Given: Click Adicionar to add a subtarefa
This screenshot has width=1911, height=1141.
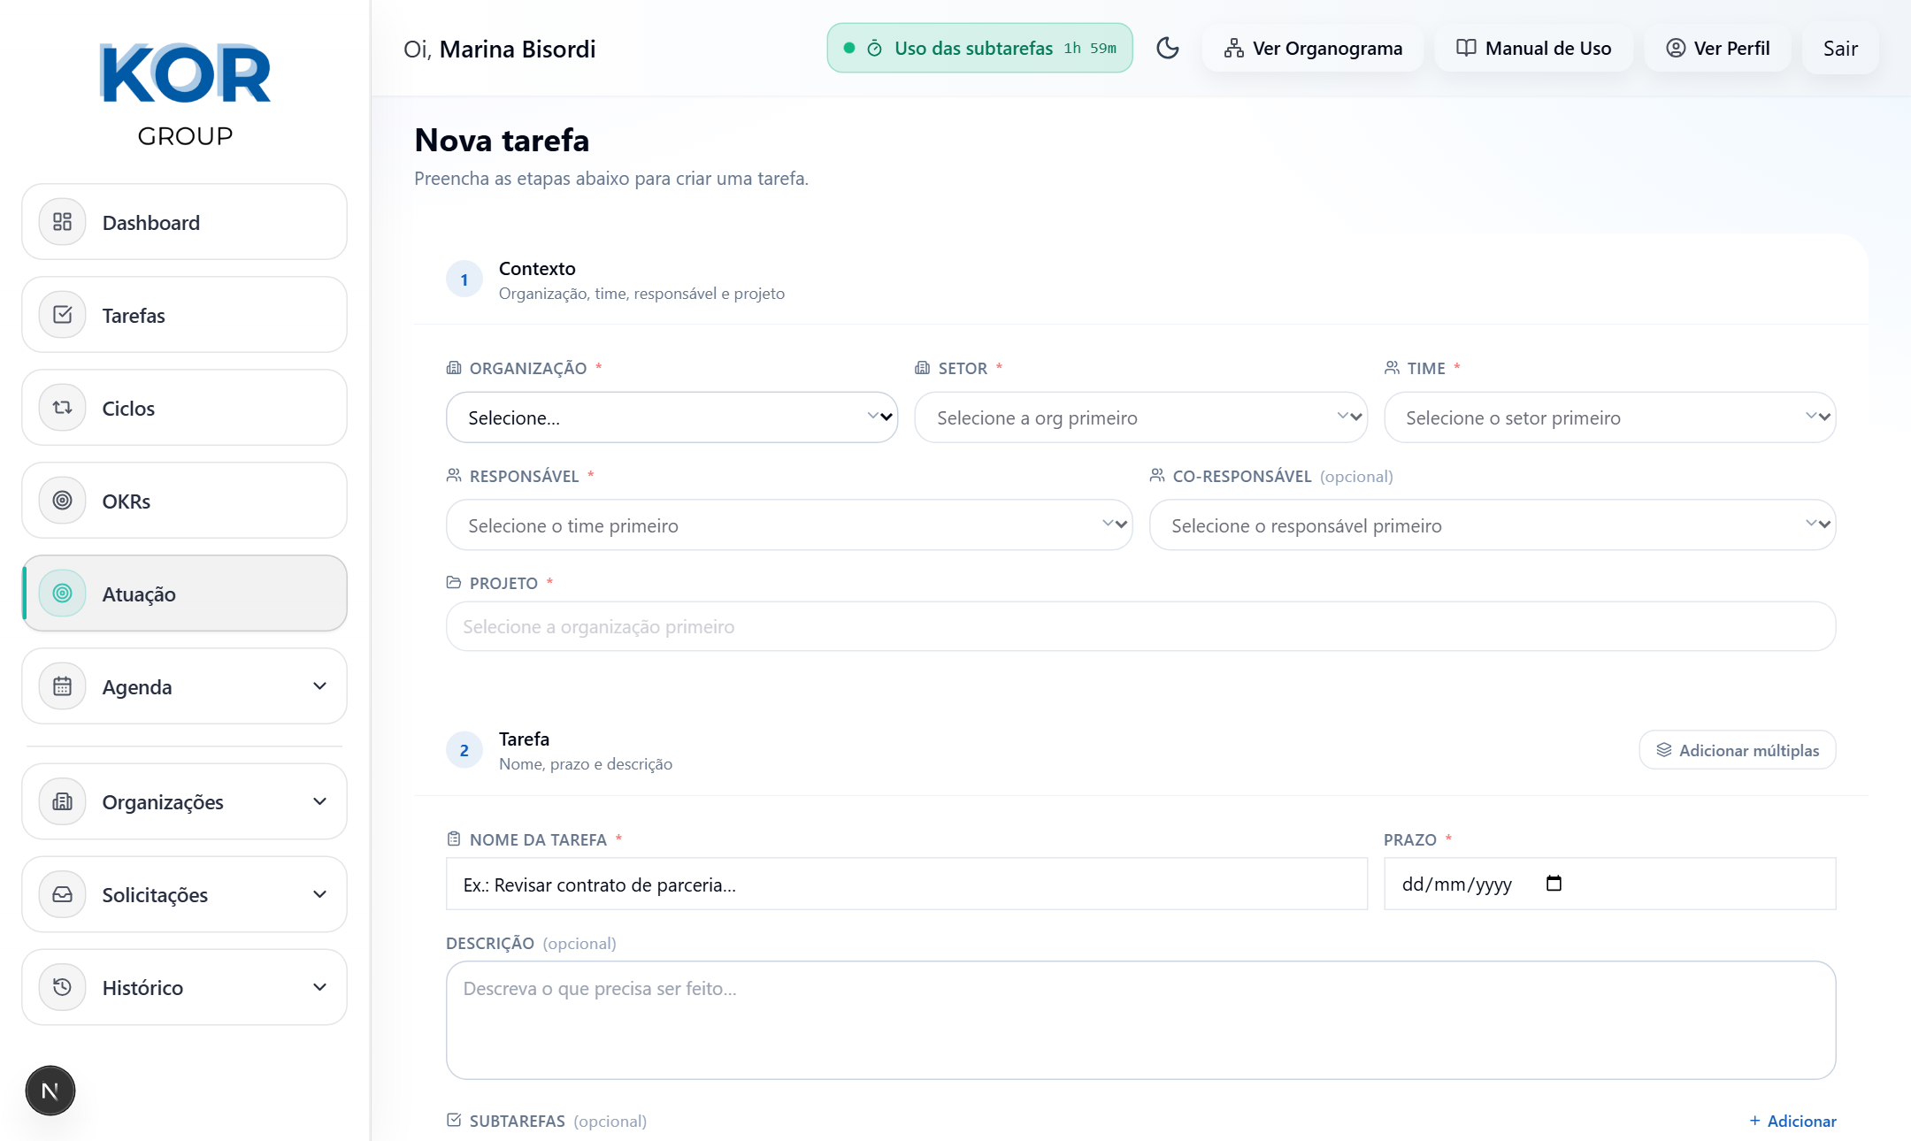Looking at the screenshot, I should click(1792, 1121).
